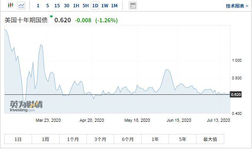
Task: Show the 3个月 time range
Action: 100,139
